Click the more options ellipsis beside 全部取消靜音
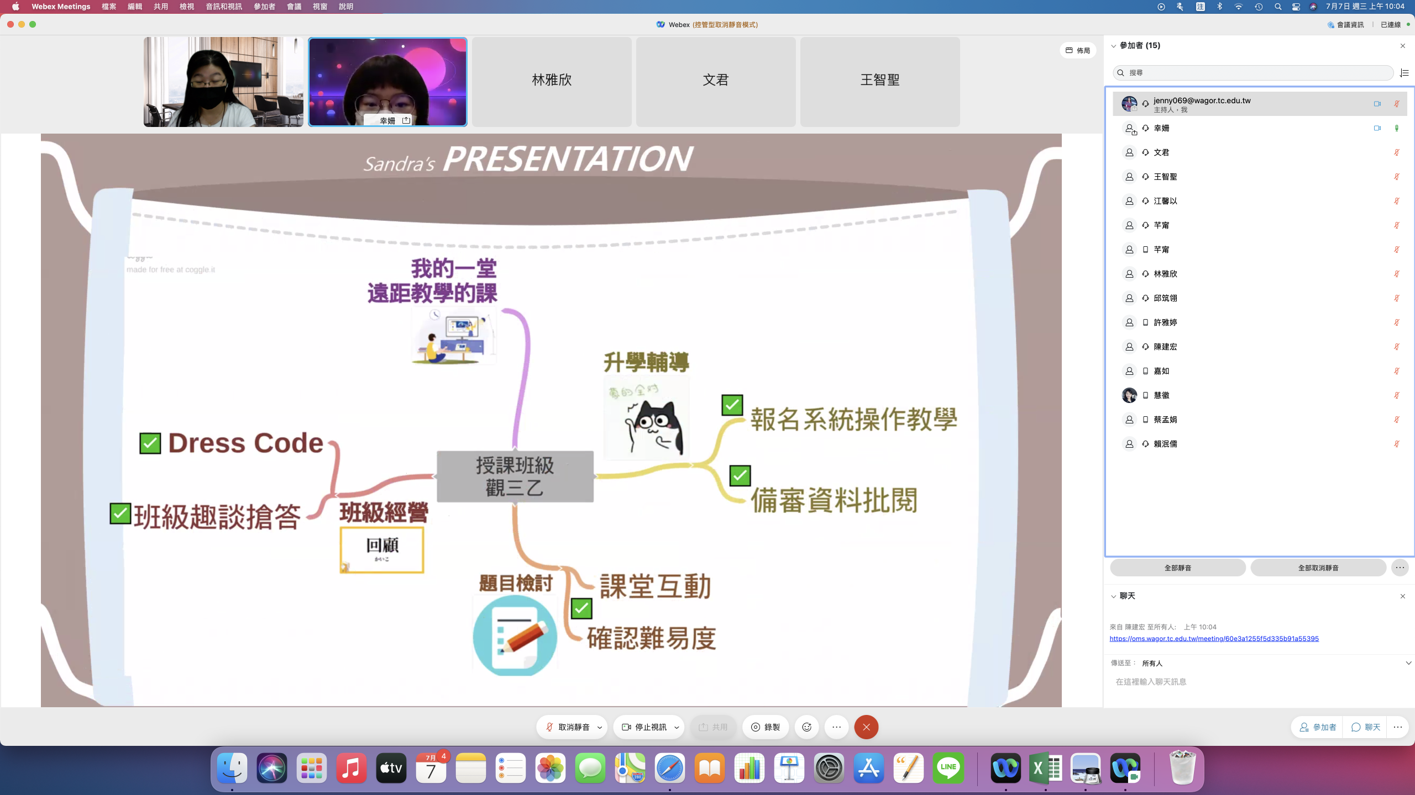Screen dimensions: 1415x795 tap(1400, 568)
